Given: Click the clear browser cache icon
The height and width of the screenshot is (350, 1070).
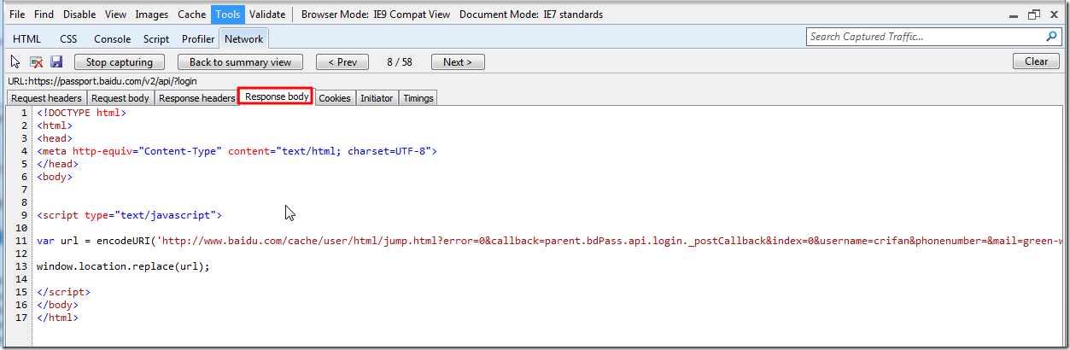Looking at the screenshot, I should coord(37,61).
